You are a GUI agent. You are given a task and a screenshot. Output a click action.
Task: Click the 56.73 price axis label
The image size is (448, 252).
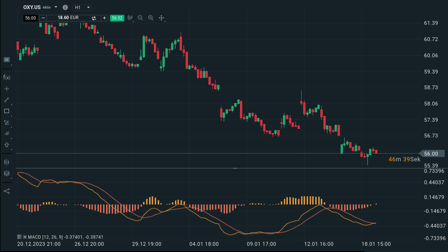431,136
